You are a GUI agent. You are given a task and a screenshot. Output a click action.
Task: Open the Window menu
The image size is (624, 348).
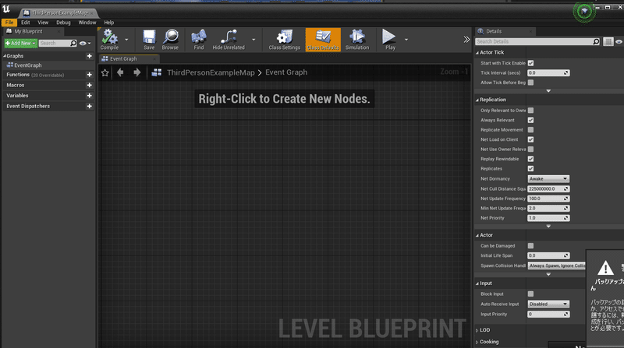(x=87, y=23)
